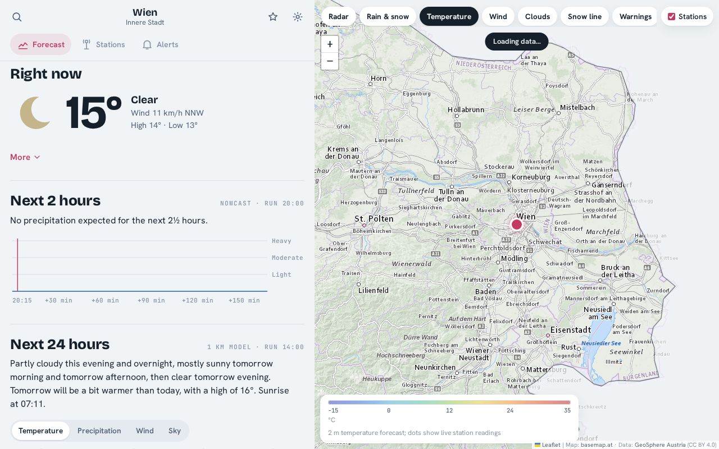The height and width of the screenshot is (449, 719).
Task: Add Wien to favorites with star icon
Action: (x=273, y=17)
